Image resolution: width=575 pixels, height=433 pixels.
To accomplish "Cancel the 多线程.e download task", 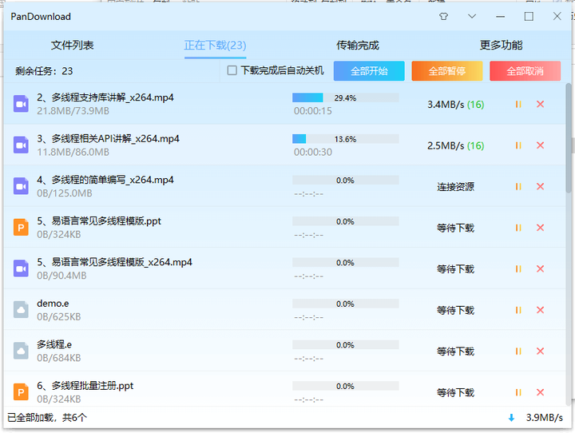I will (x=540, y=352).
